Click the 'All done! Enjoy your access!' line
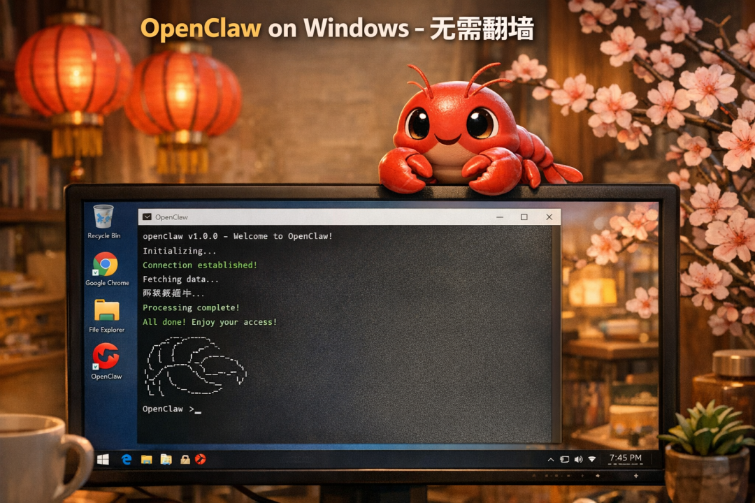This screenshot has height=503, width=755. pos(210,322)
